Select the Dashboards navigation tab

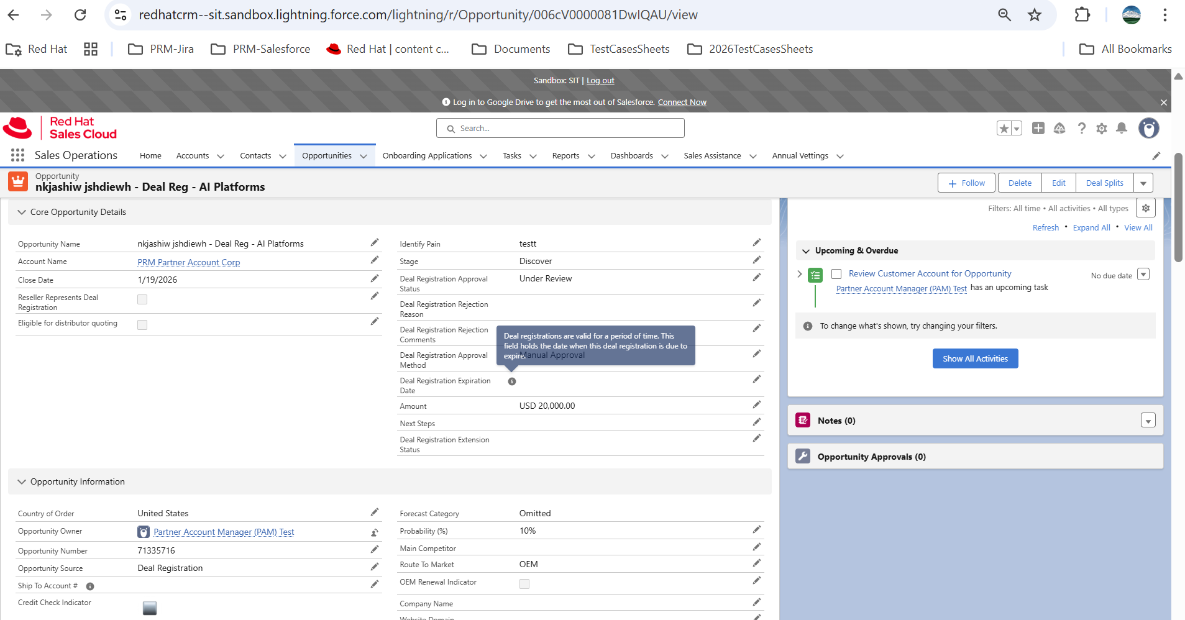(x=631, y=156)
